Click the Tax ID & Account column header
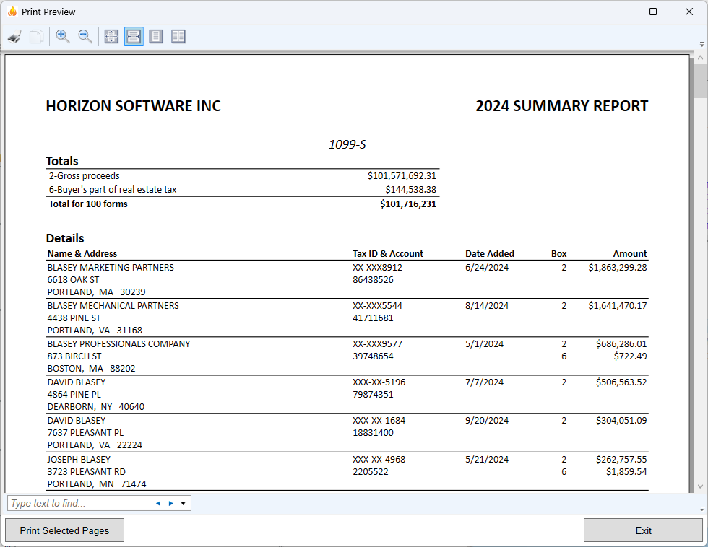This screenshot has height=547, width=708. pyautogui.click(x=388, y=253)
